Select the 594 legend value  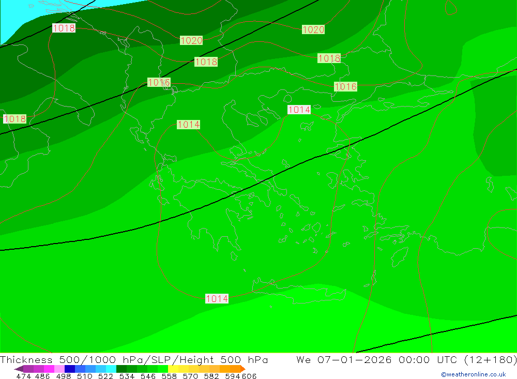[x=233, y=376]
